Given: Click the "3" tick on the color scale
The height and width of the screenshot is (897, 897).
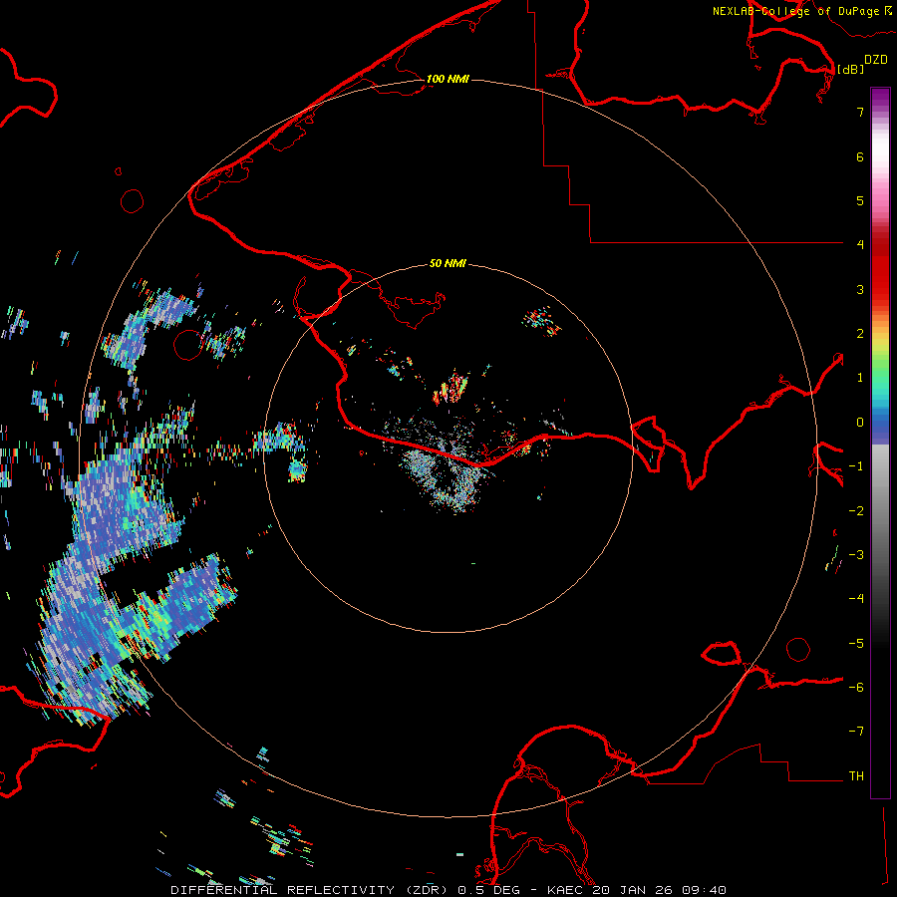Looking at the screenshot, I should [860, 289].
